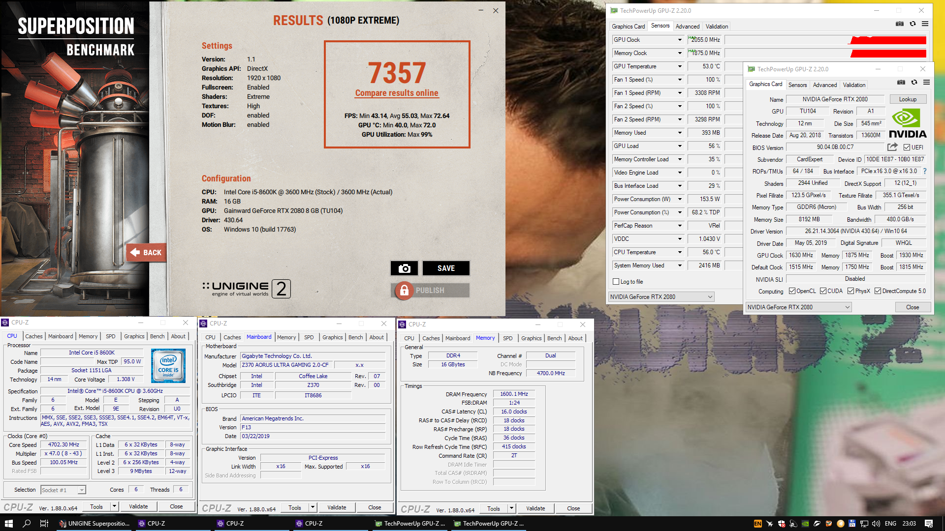Click the blue floppy disk 64 tray icon
Viewport: 945px width, 531px height.
(x=852, y=524)
